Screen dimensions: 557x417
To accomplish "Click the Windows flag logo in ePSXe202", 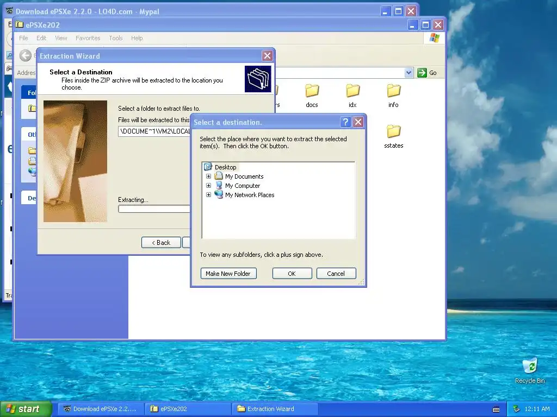I will (x=434, y=38).
